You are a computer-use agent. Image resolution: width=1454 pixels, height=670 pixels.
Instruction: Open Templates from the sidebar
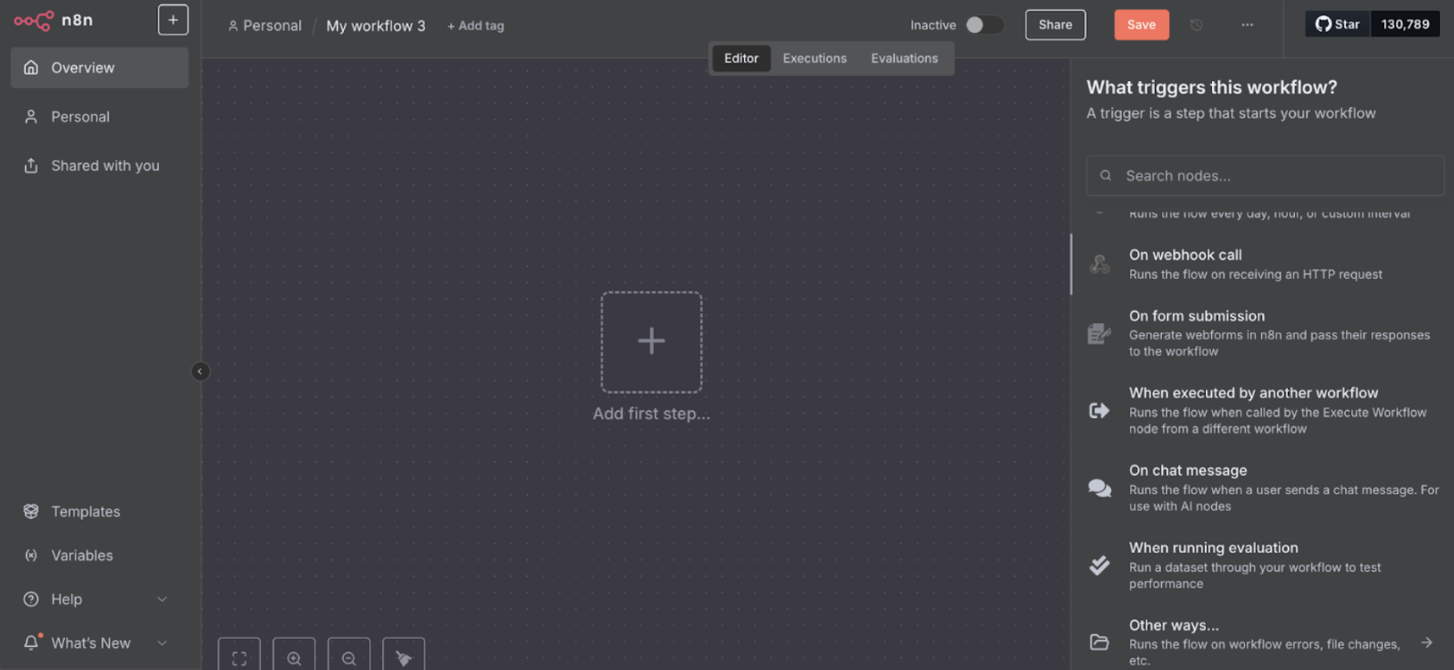click(99, 512)
